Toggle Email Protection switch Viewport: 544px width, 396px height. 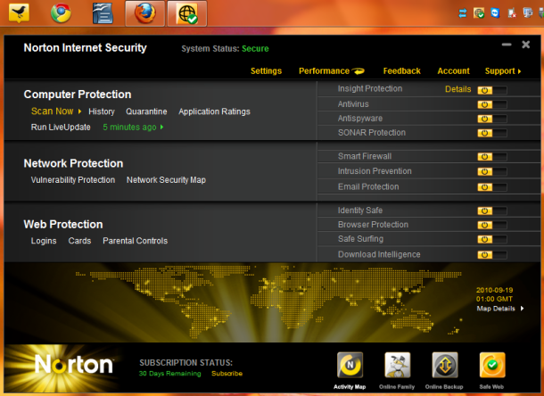492,187
